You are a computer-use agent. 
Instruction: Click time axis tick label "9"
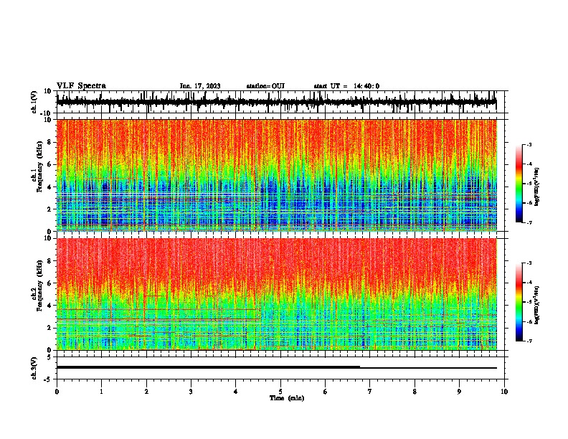tap(459, 392)
